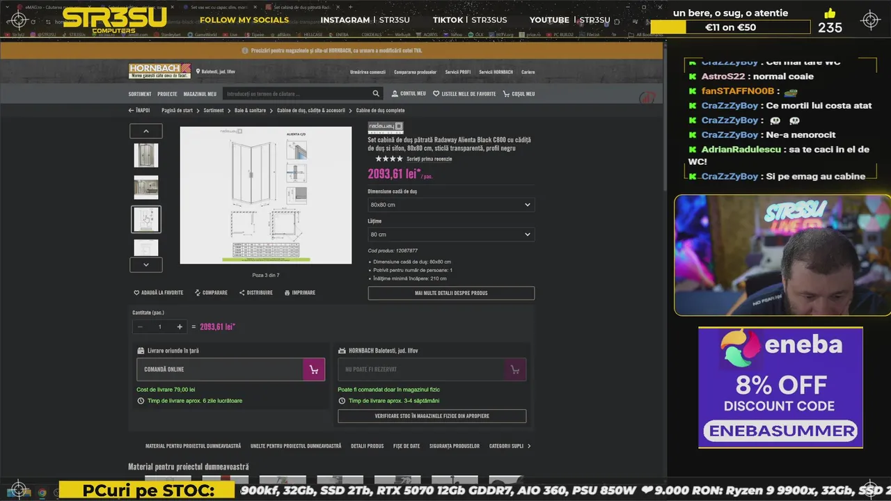The image size is (891, 501).
Task: Switch to Detalii Produs tab
Action: pyautogui.click(x=367, y=446)
